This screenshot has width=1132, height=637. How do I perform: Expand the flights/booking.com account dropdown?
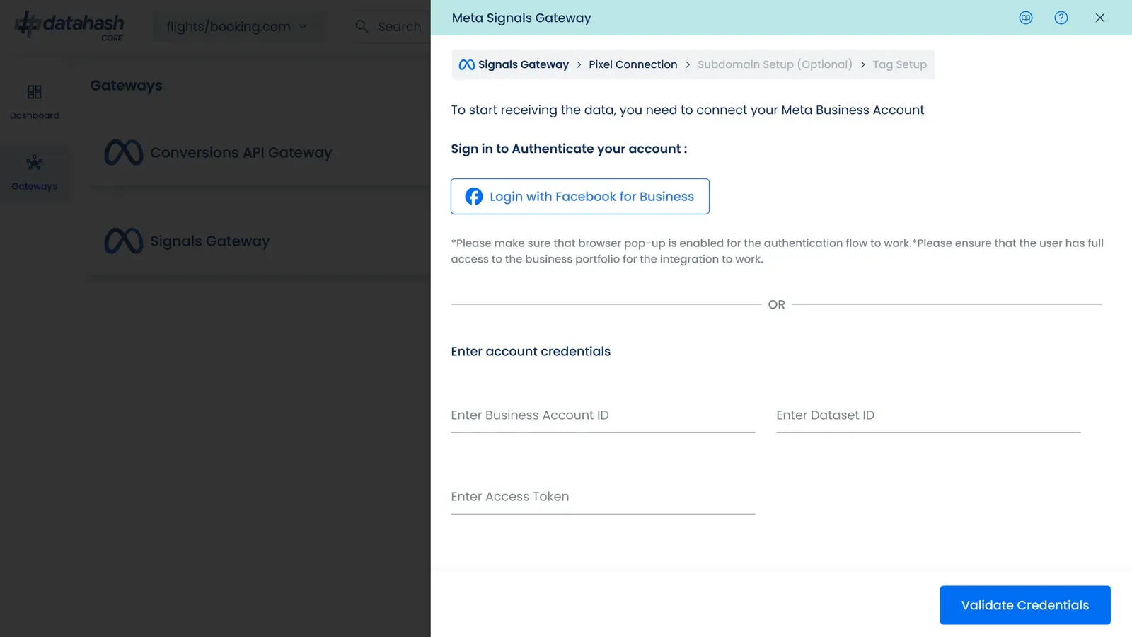pos(238,27)
